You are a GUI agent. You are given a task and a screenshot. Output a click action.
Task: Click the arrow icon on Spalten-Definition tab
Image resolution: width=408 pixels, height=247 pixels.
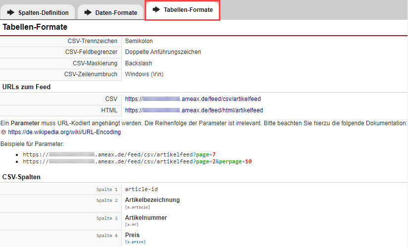(x=11, y=12)
